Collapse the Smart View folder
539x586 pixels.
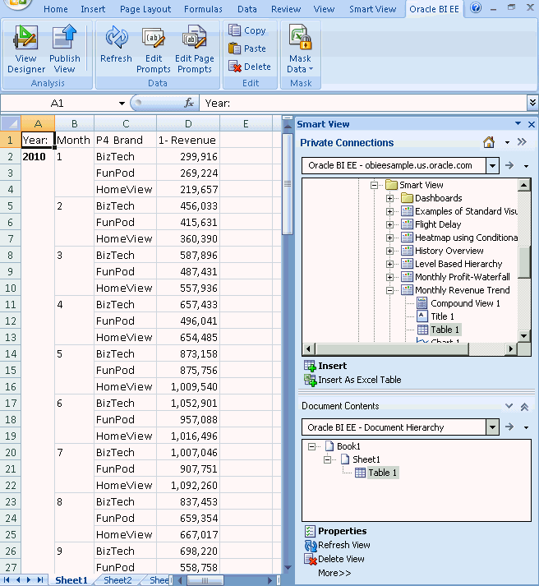click(374, 185)
